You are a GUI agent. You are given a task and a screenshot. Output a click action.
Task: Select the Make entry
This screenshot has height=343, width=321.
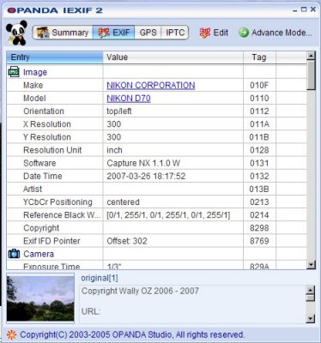tap(156, 85)
